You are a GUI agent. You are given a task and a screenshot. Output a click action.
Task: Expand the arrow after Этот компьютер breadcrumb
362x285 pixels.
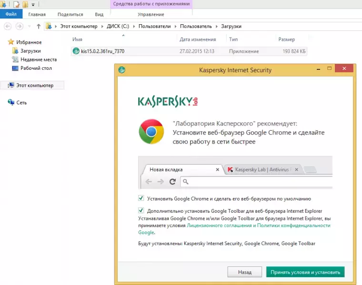click(102, 27)
